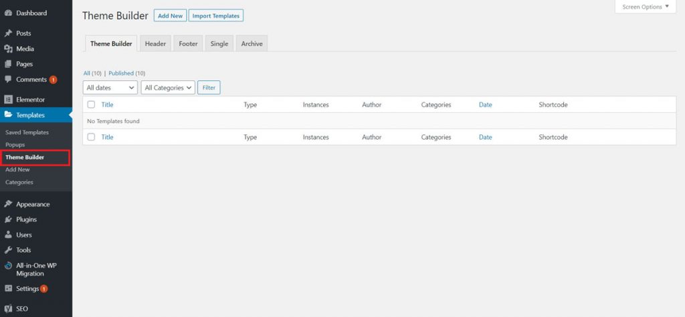Open the Pages menu label

point(25,64)
